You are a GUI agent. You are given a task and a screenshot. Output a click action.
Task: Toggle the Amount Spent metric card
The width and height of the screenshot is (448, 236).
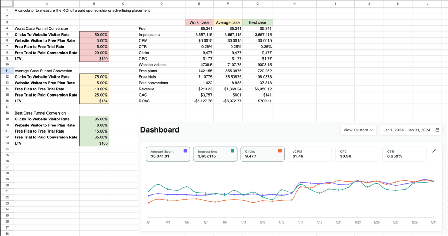(x=168, y=154)
